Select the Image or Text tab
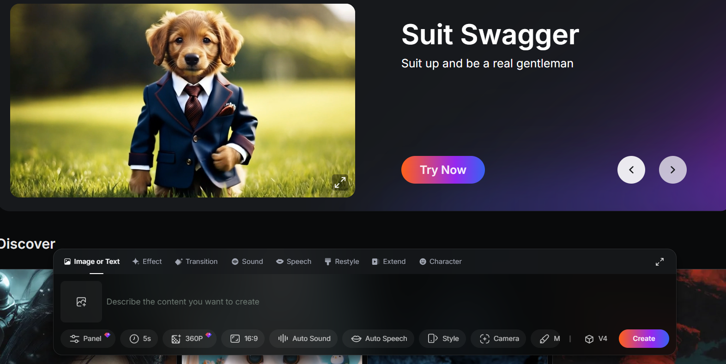Viewport: 726px width, 364px height. coord(92,262)
